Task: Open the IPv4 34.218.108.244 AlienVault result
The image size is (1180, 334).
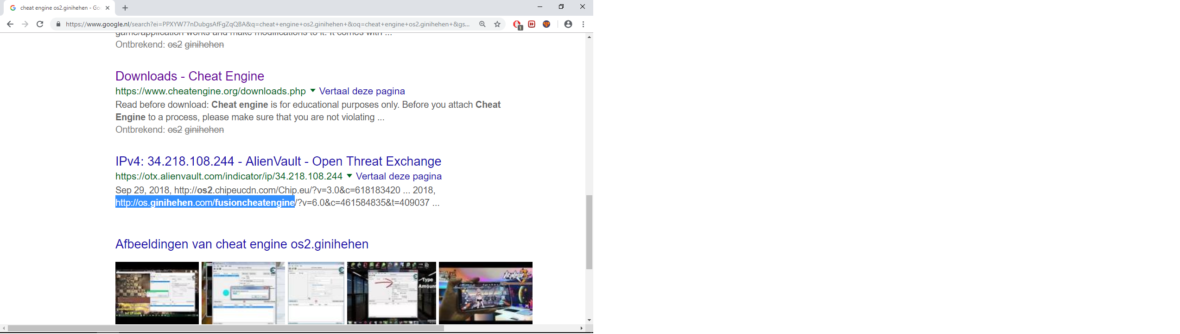Action: coord(278,161)
